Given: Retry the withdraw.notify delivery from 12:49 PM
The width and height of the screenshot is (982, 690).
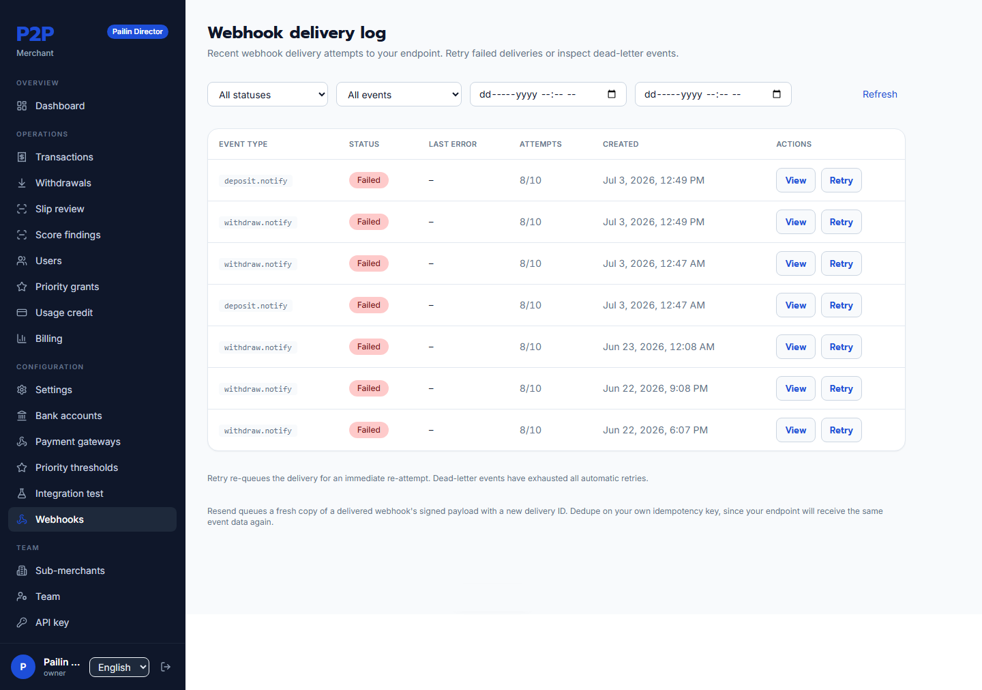Looking at the screenshot, I should click(x=841, y=222).
